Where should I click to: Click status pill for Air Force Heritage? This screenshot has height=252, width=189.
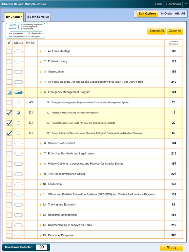(x=18, y=52)
